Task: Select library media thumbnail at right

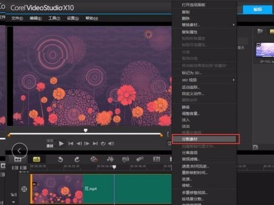Action: pos(265,49)
